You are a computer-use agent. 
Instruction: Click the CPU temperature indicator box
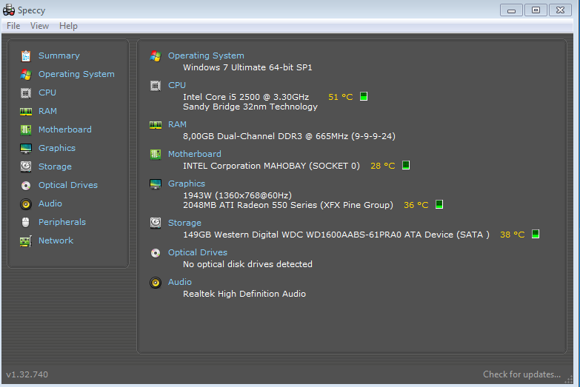pyautogui.click(x=364, y=97)
